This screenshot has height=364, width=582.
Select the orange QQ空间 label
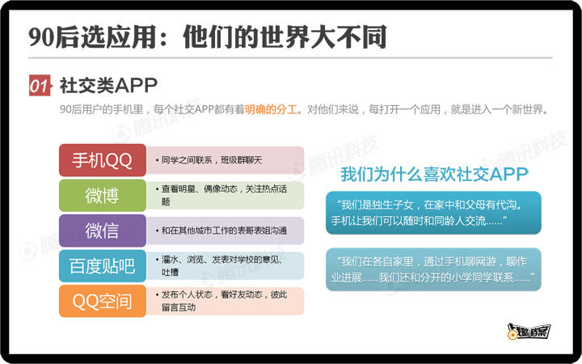click(x=102, y=301)
